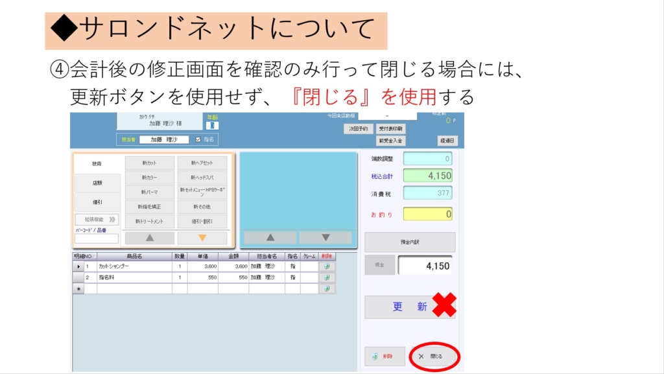This screenshot has height=374, width=664.
Task: Click 担当者名 cell in カットシャンプー row
Action: tap(267, 266)
